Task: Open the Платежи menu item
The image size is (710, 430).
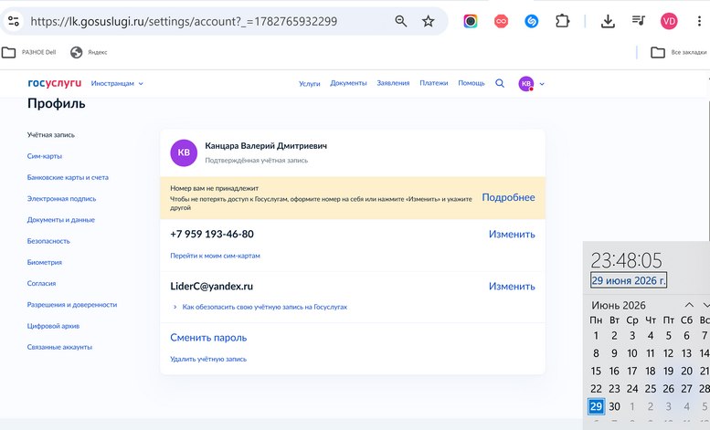Action: 434,83
